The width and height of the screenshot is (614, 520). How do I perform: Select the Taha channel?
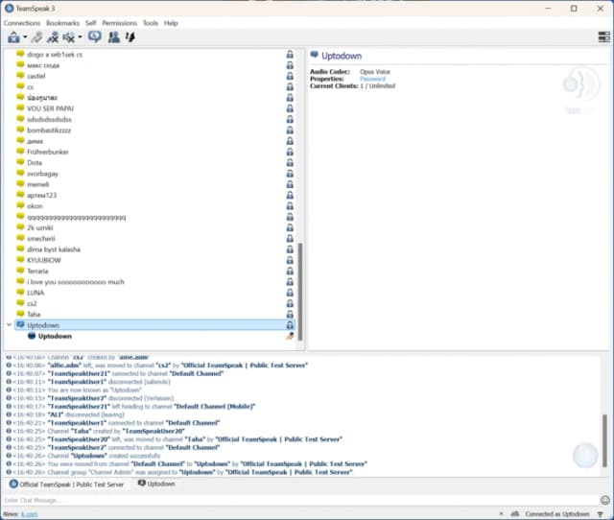coord(34,314)
